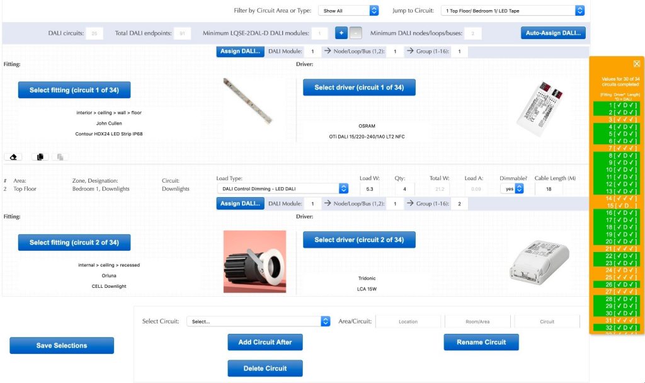The height and width of the screenshot is (383, 645).
Task: Click the blue plus DALI module button
Action: tap(341, 33)
